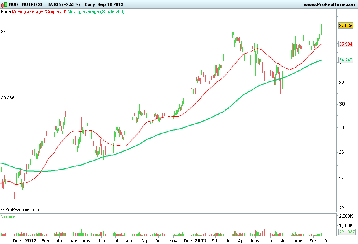This screenshot has width=358, height=244.
Task: Select the yellow 37.935 current price tag
Action: [x=346, y=26]
